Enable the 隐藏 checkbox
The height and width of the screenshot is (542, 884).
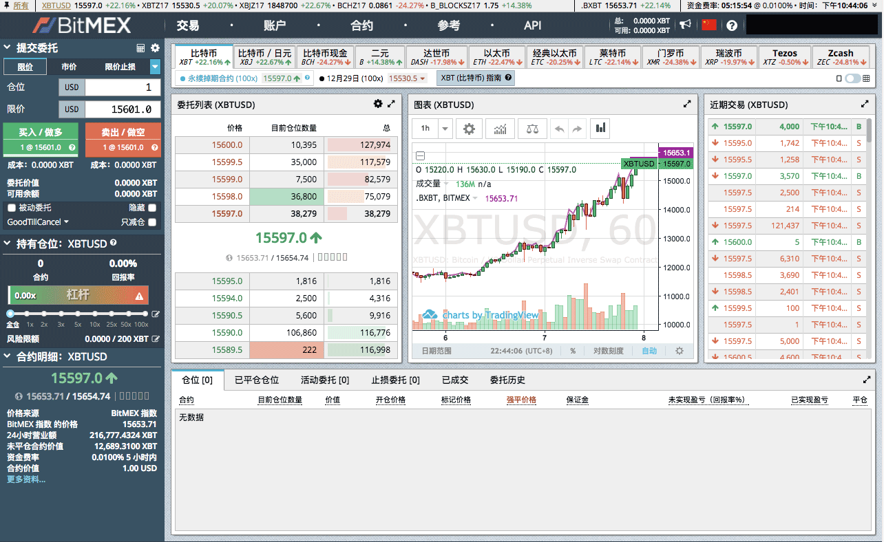coord(152,208)
